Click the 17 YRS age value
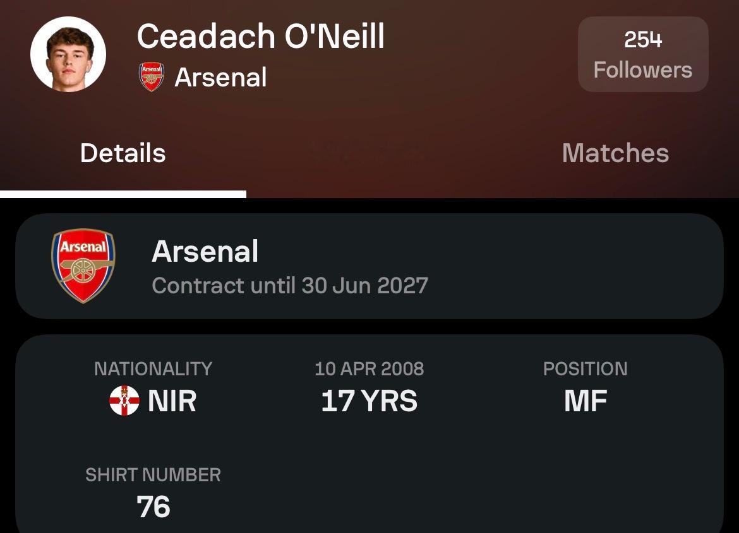Image resolution: width=739 pixels, height=533 pixels. pos(369,401)
